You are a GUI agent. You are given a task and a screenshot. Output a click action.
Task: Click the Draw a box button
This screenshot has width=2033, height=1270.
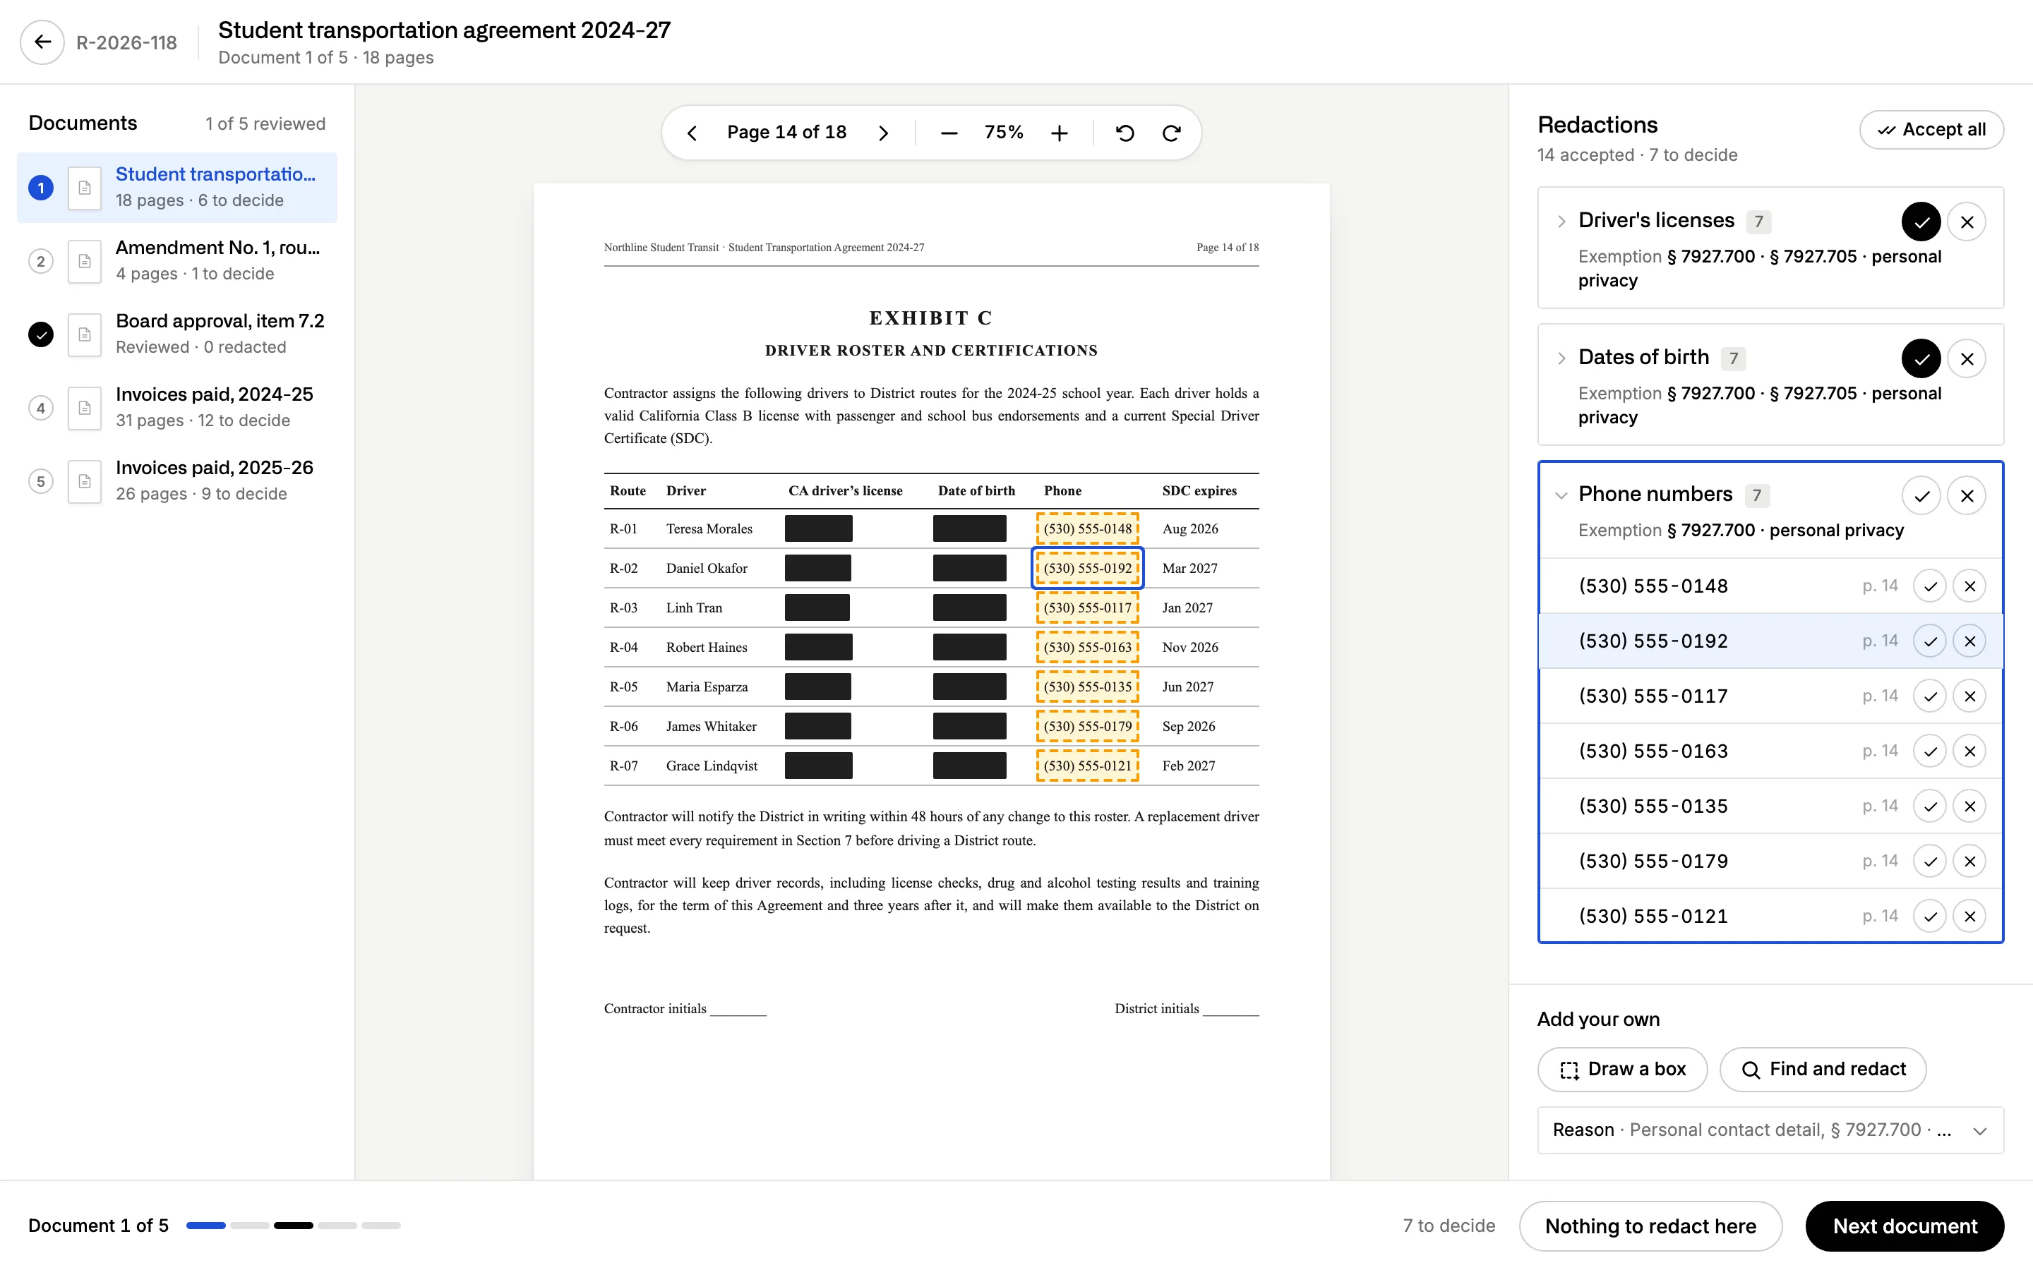pos(1622,1069)
